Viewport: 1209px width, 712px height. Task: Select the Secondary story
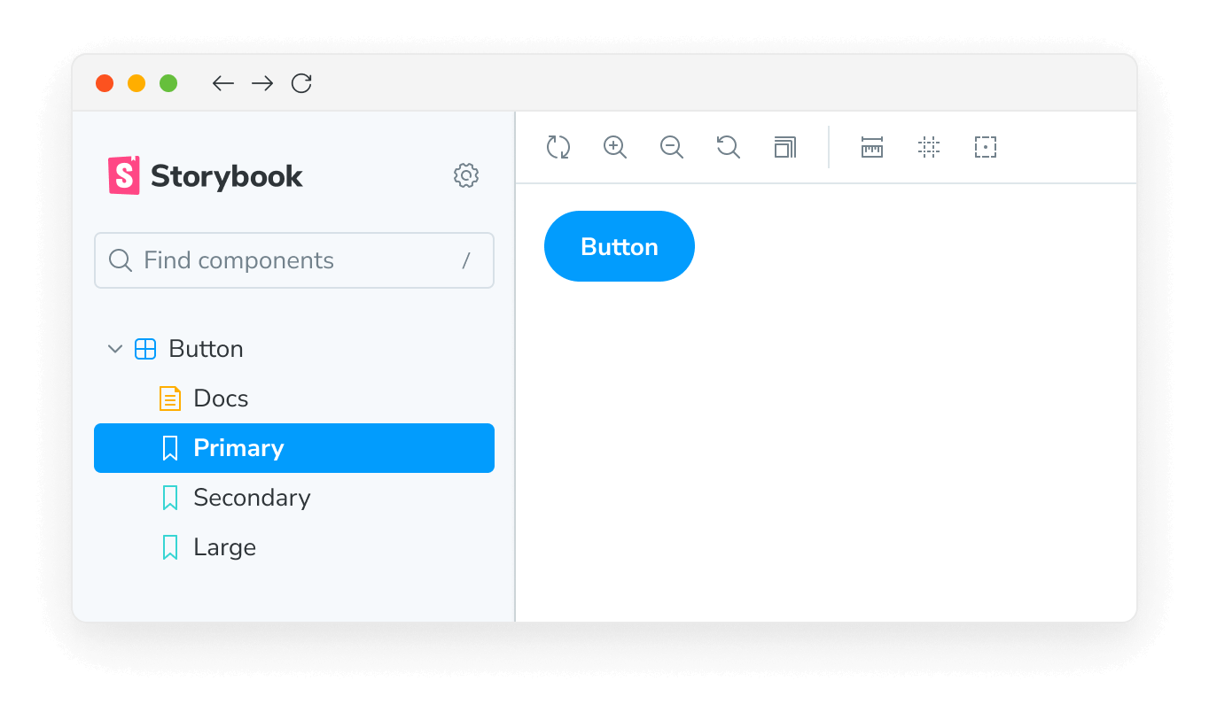(251, 498)
